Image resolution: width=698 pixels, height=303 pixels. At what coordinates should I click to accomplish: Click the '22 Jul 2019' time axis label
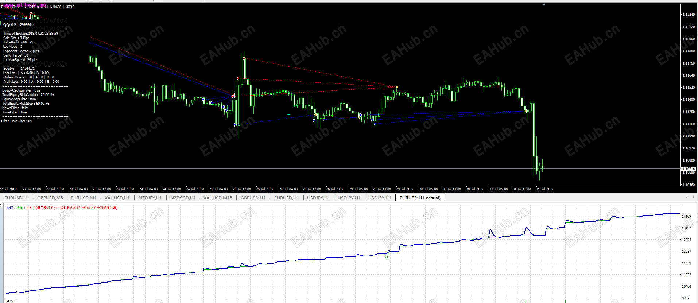coord(8,189)
